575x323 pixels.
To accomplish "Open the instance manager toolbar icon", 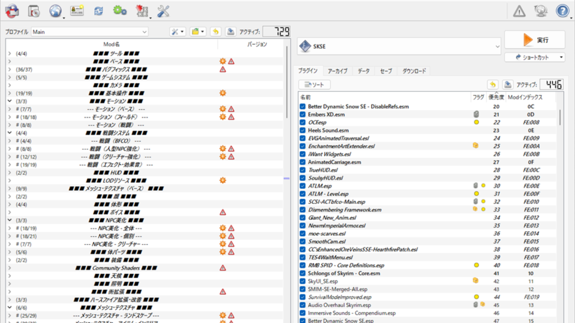I will (12, 11).
